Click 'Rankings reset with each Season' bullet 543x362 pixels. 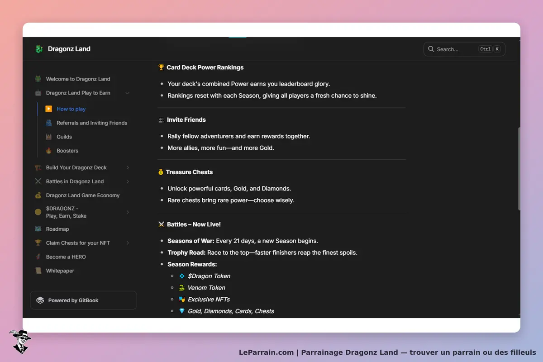pos(272,95)
